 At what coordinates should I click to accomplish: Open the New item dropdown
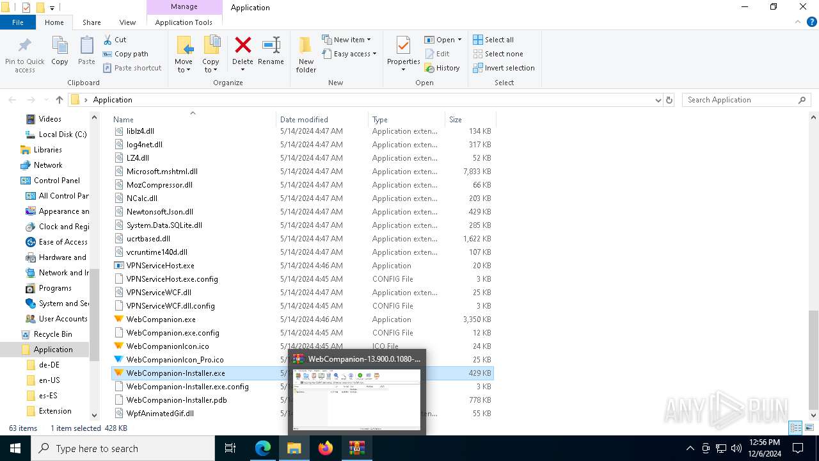coord(346,40)
